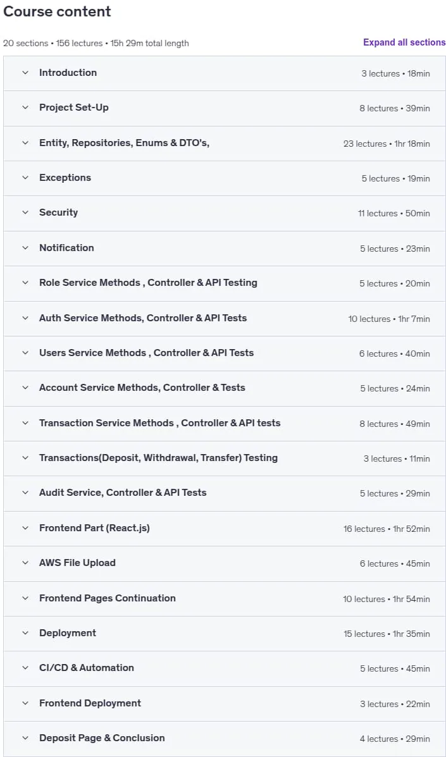Screen dimensions: 446x757
Task: Click Expand all sections link
Action: (404, 42)
